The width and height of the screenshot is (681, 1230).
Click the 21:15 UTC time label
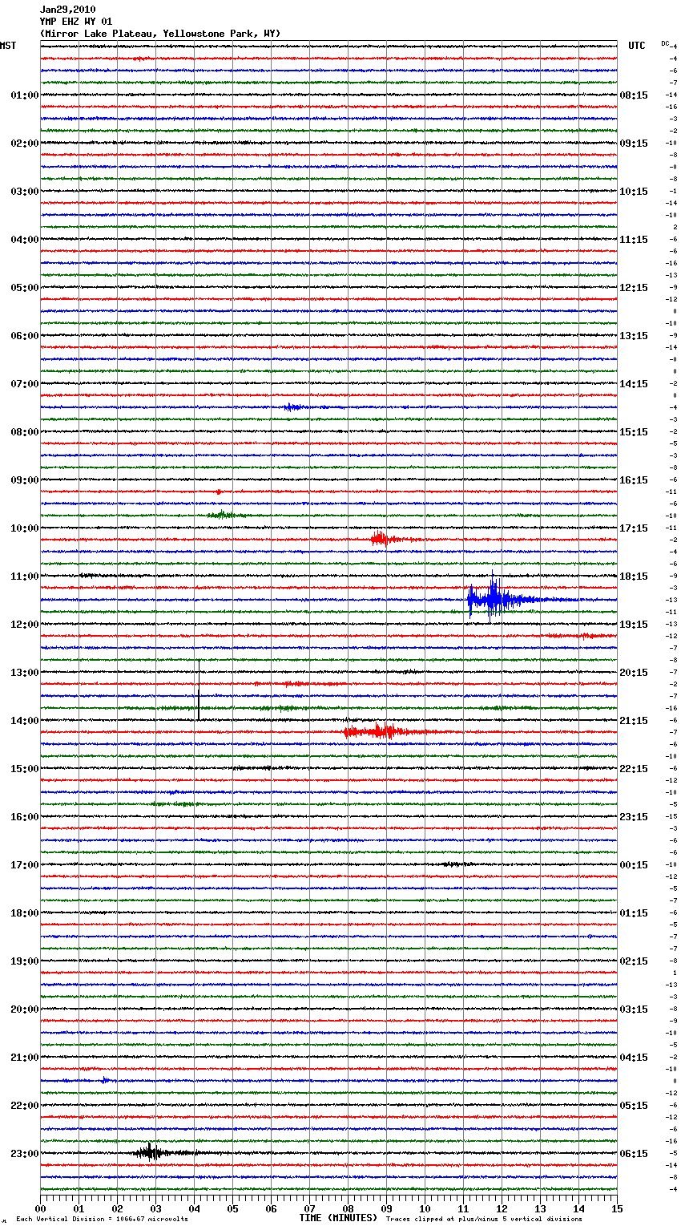pos(634,721)
